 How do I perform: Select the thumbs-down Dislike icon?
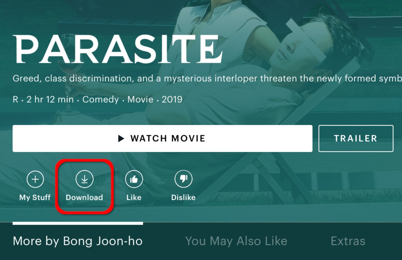pos(183,179)
